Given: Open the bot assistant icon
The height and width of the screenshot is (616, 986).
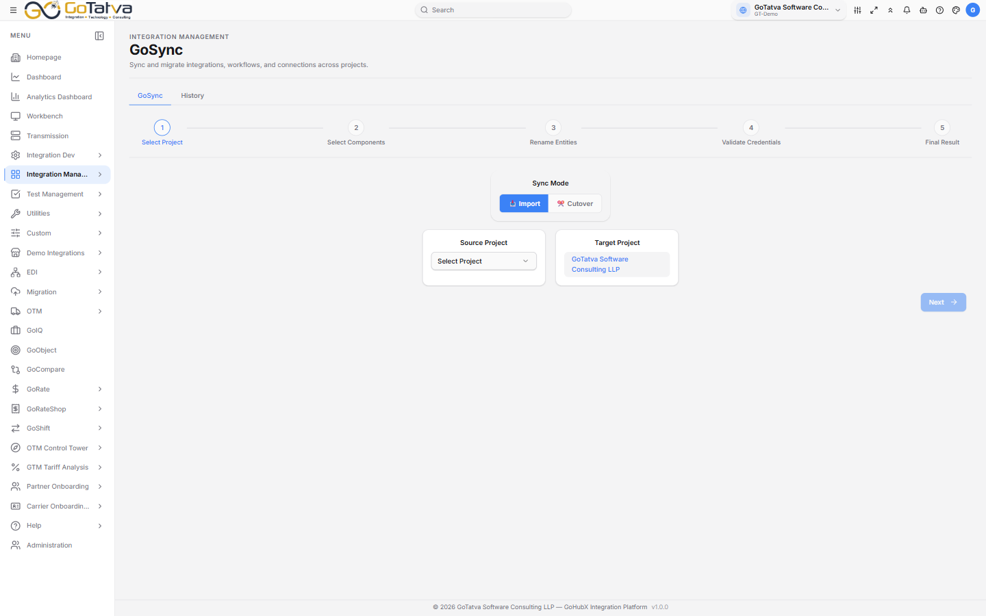Looking at the screenshot, I should (923, 10).
